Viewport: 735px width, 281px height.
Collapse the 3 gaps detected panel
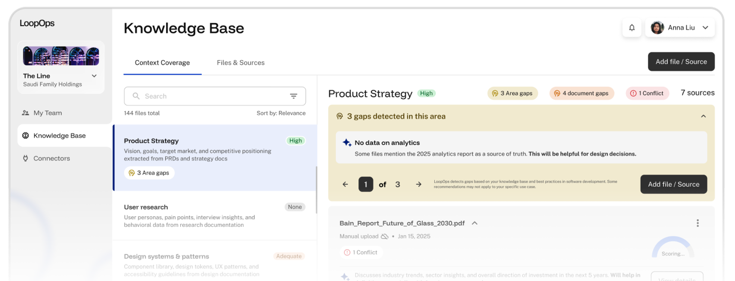click(x=703, y=116)
